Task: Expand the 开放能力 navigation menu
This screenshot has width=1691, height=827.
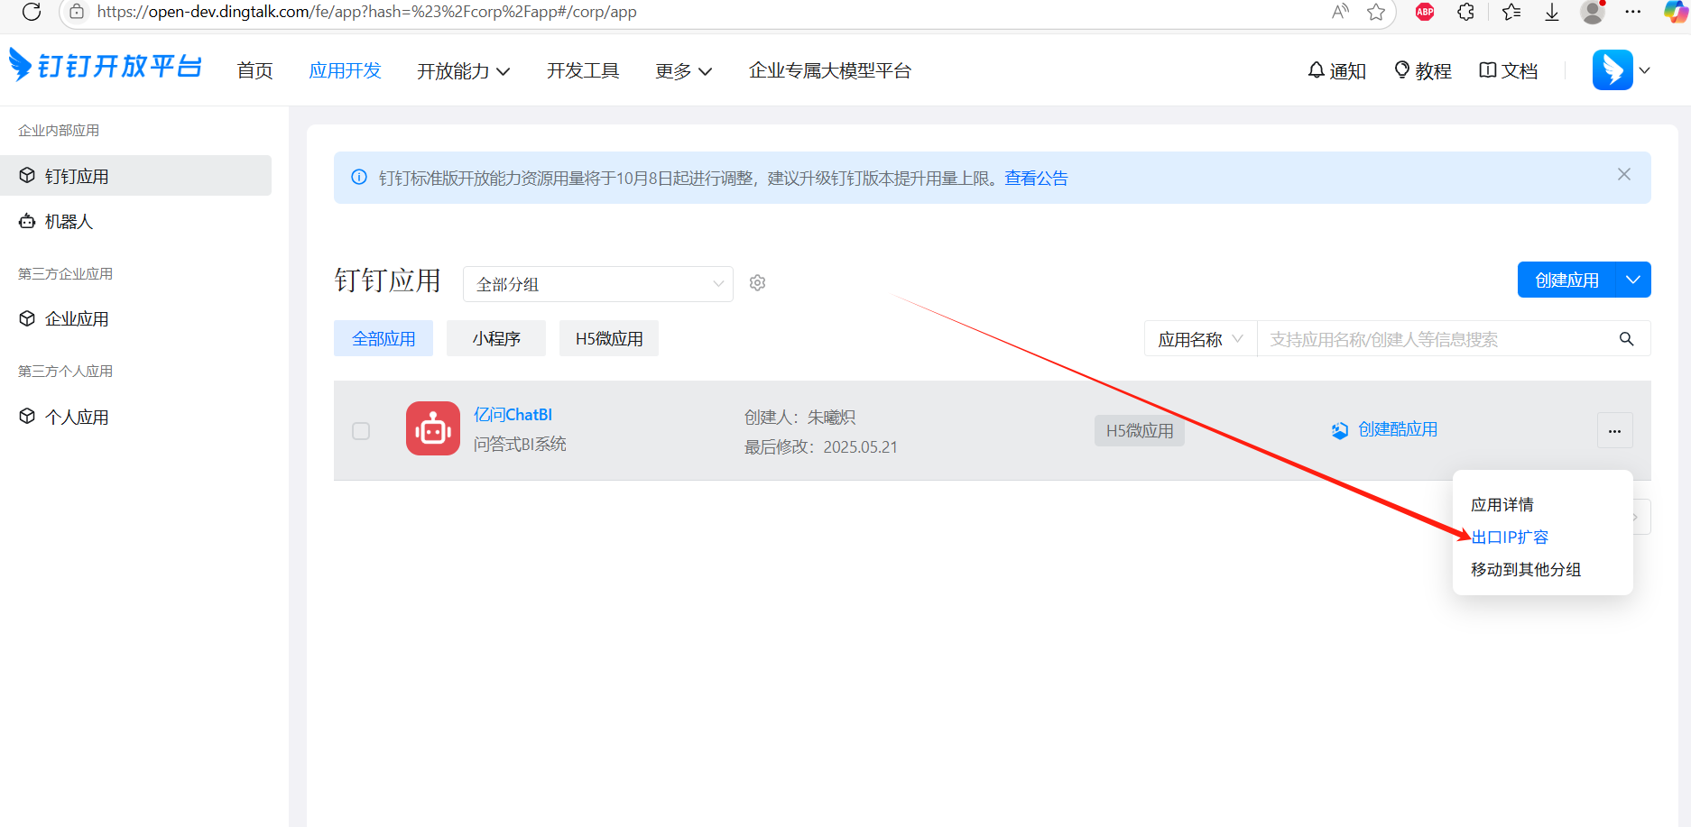Action: pos(463,71)
